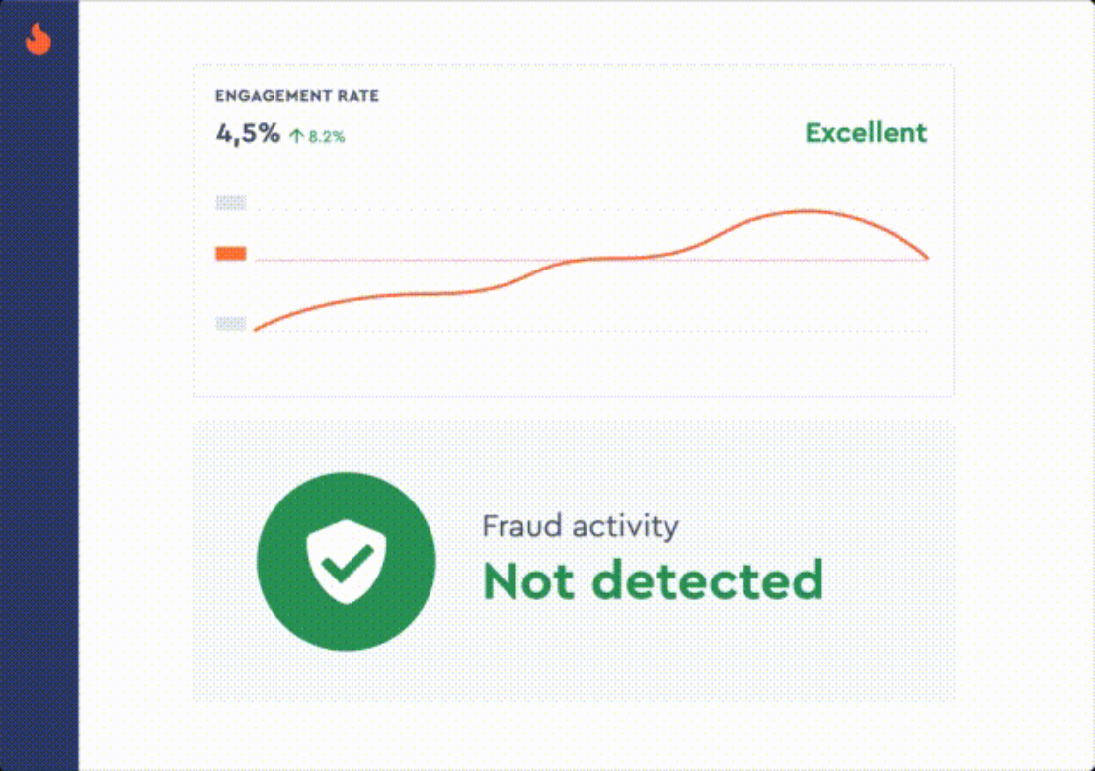Click the right end of the orange curve
This screenshot has height=771, width=1095.
[x=927, y=259]
